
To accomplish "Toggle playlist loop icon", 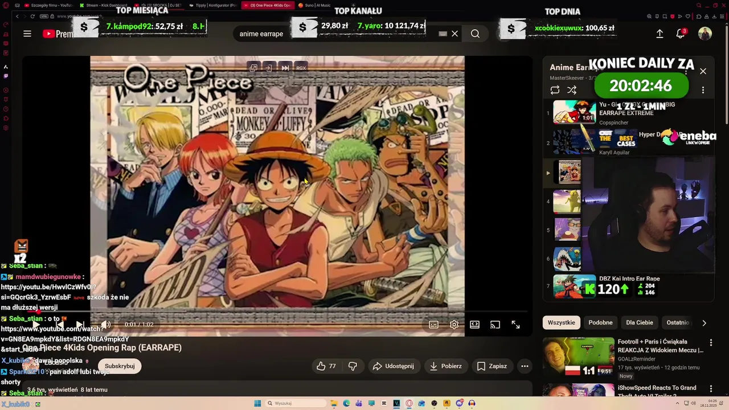I will click(x=555, y=90).
